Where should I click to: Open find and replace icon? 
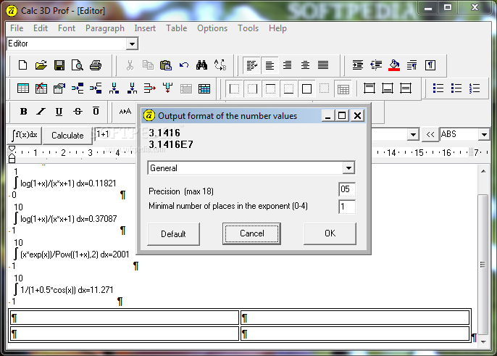(220, 65)
